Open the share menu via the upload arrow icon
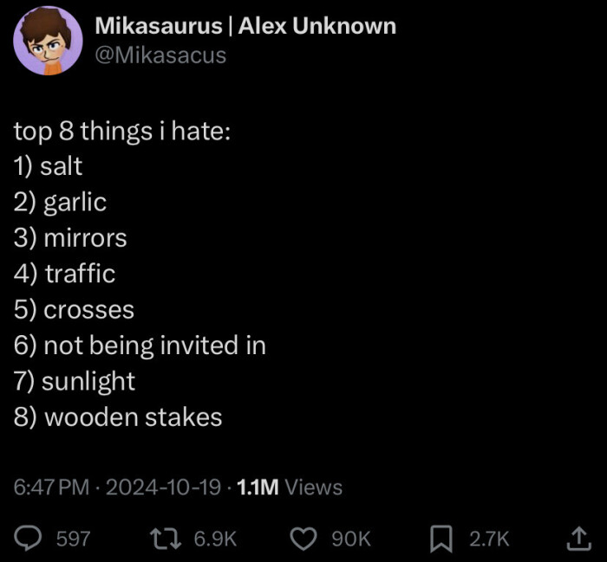 (577, 539)
